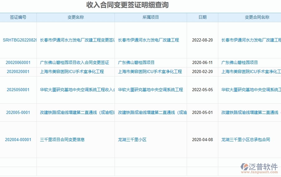Select date cell 2020-06-11
The height and width of the screenshot is (177, 281).
click(x=203, y=62)
